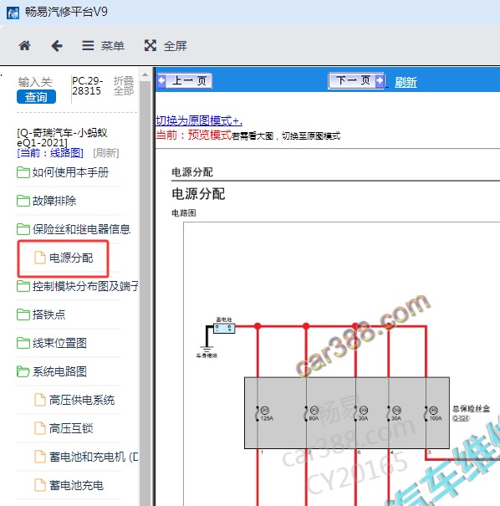Click the 电路图 subheading text
Viewport: 500px width, 506px height.
[x=184, y=213]
